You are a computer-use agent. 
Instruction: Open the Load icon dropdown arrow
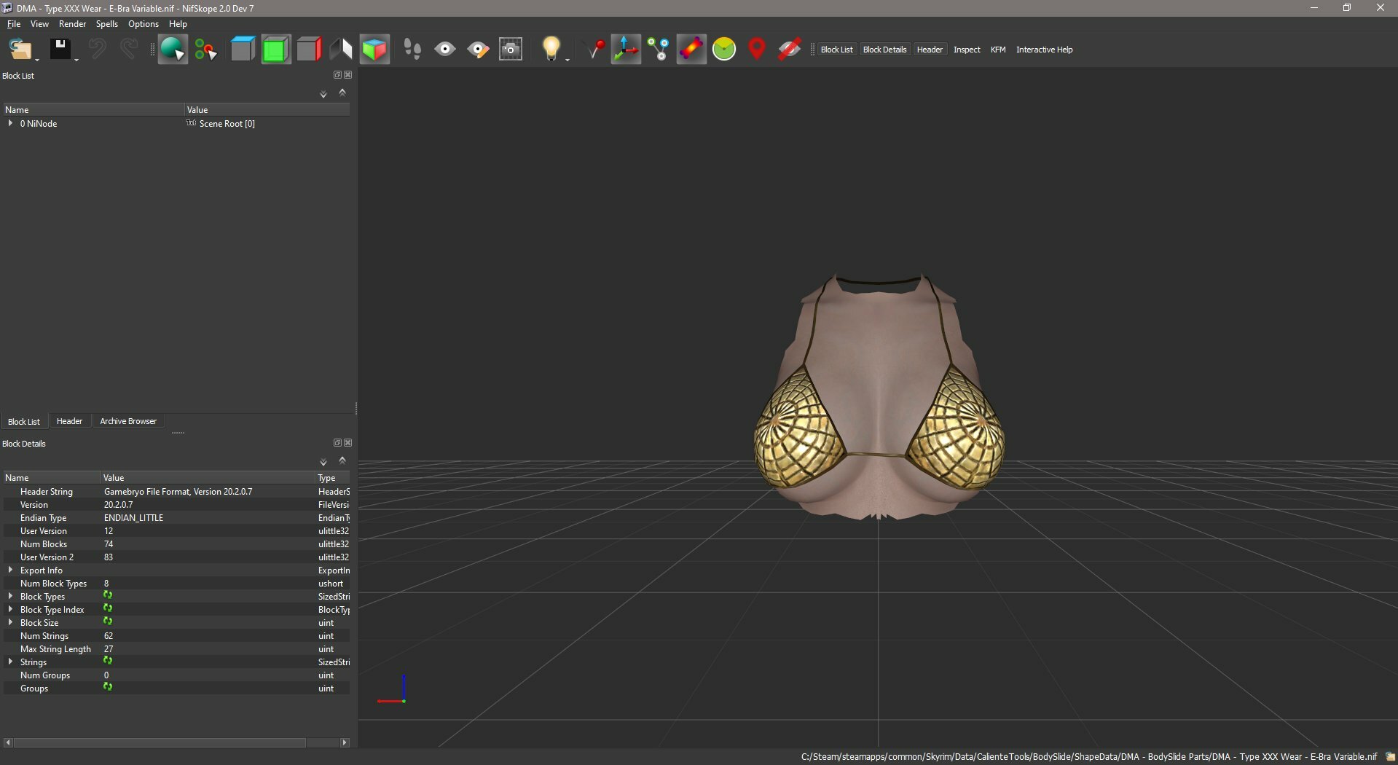click(37, 60)
